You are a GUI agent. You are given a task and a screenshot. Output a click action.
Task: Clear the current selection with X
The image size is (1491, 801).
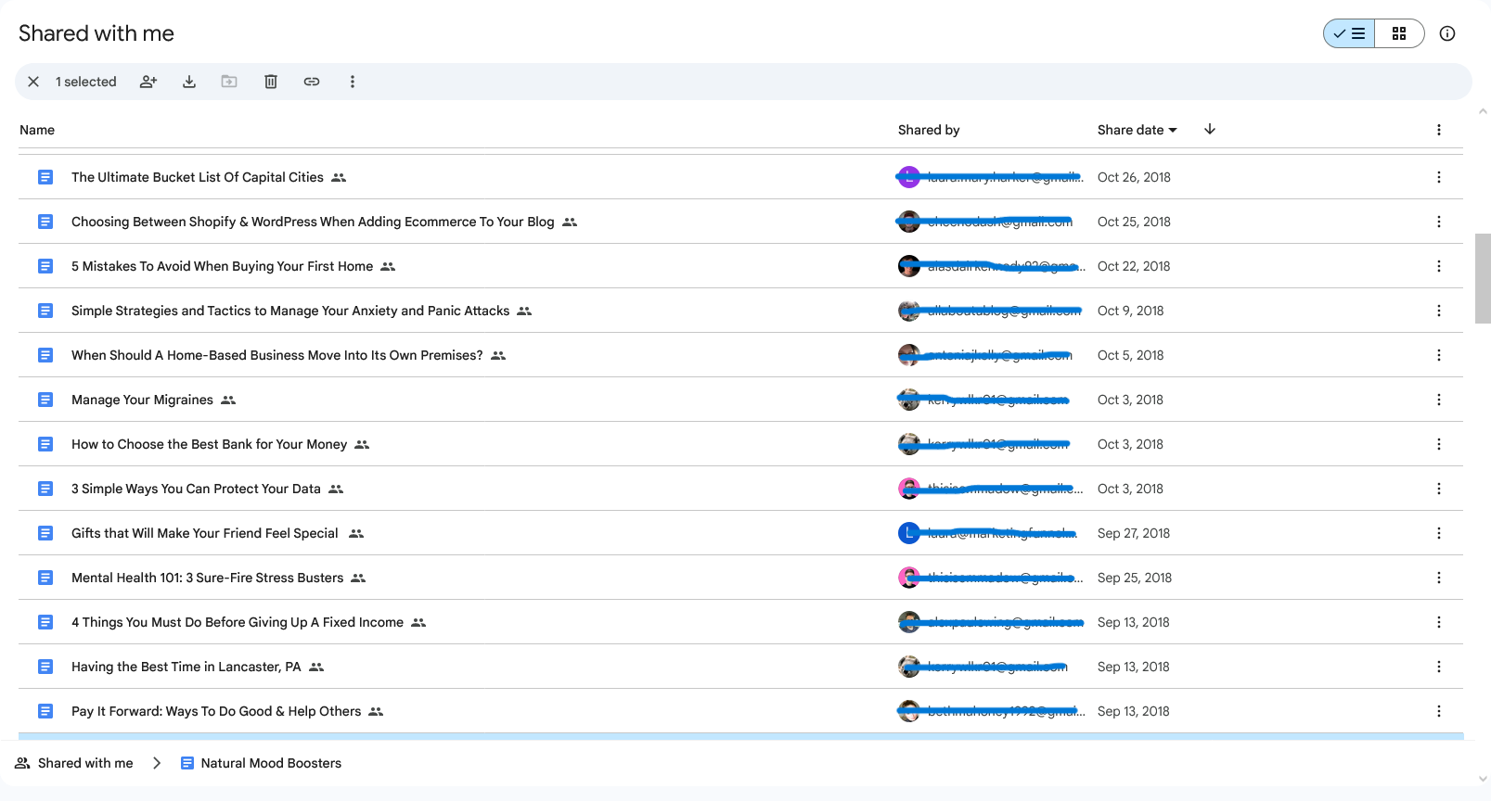coord(33,82)
